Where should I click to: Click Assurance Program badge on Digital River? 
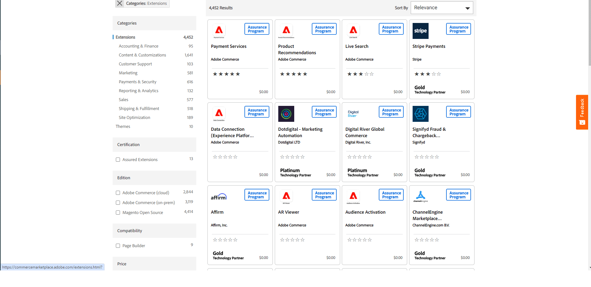(x=391, y=112)
